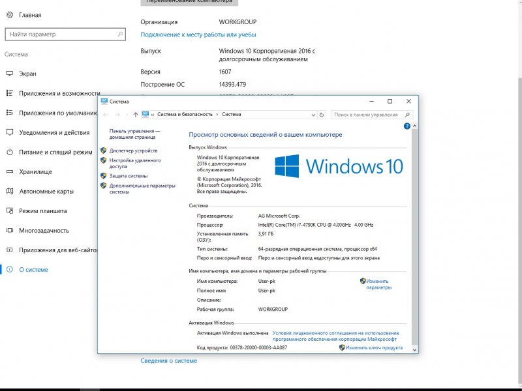Open the Условия лицензионного соглашения link

335,336
